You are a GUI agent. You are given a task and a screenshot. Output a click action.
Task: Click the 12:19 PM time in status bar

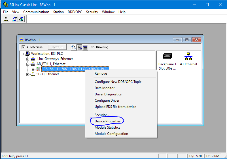(213, 156)
